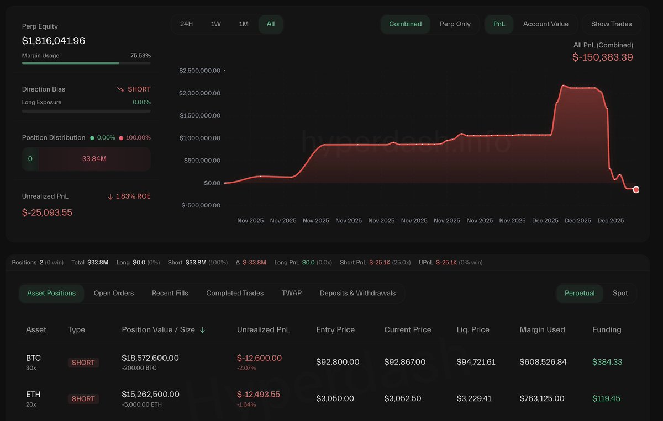Click the Margin Usage progress bar

86,63
